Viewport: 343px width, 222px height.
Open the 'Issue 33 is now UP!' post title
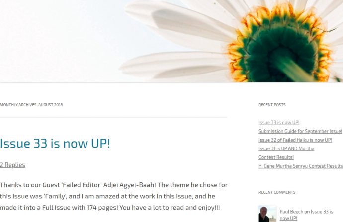pos(55,144)
